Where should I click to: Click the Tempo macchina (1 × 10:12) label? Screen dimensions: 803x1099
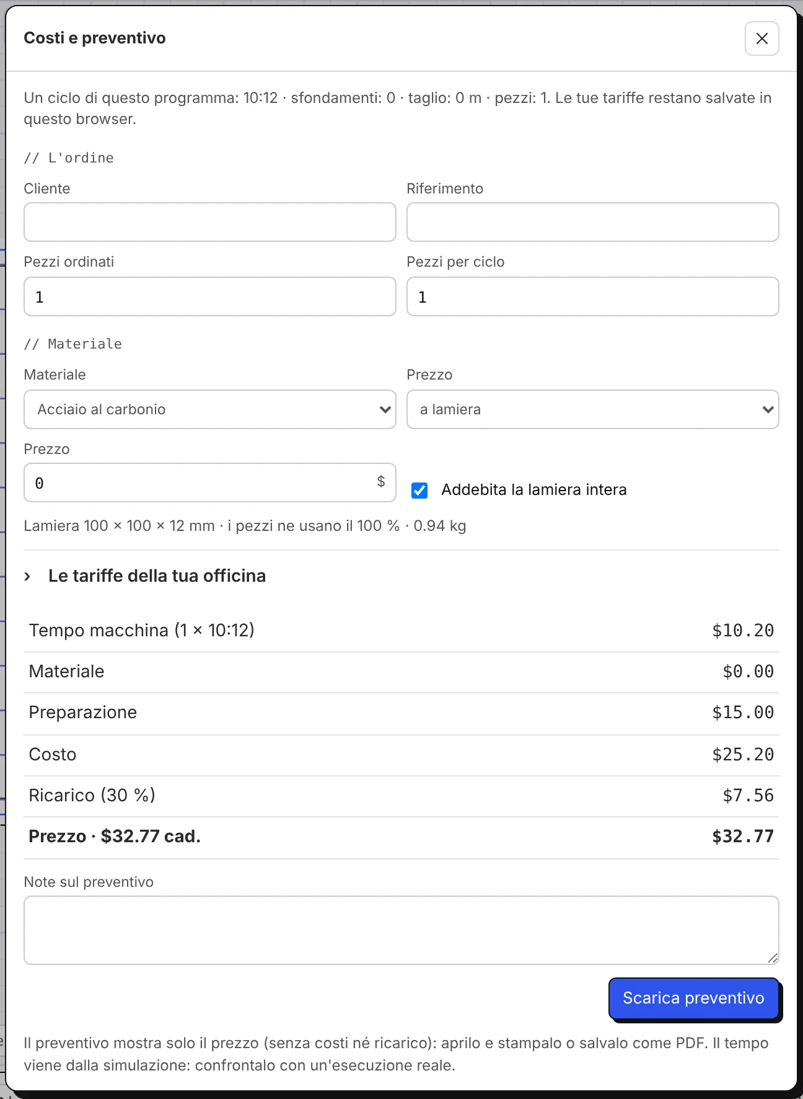pyautogui.click(x=141, y=631)
